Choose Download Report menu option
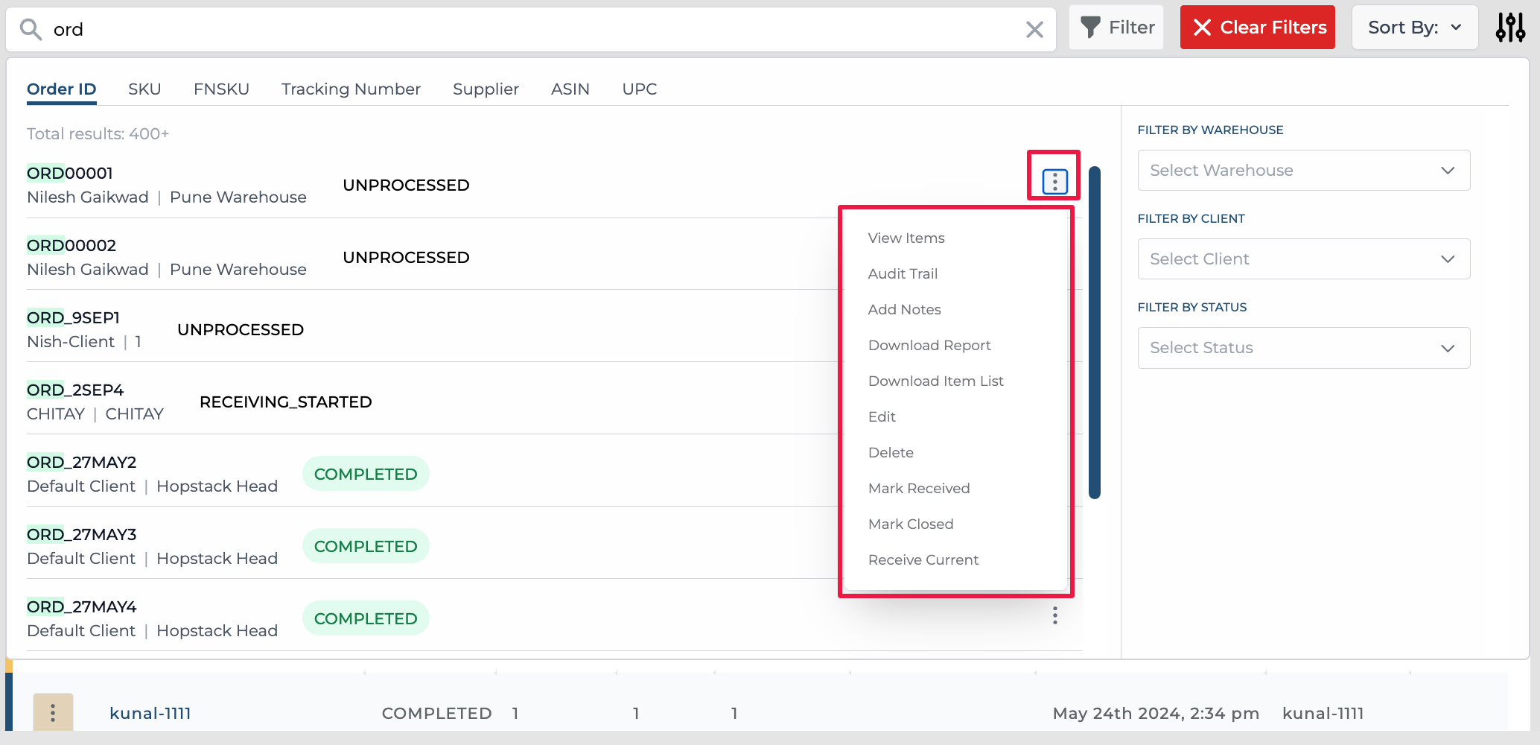 click(929, 346)
